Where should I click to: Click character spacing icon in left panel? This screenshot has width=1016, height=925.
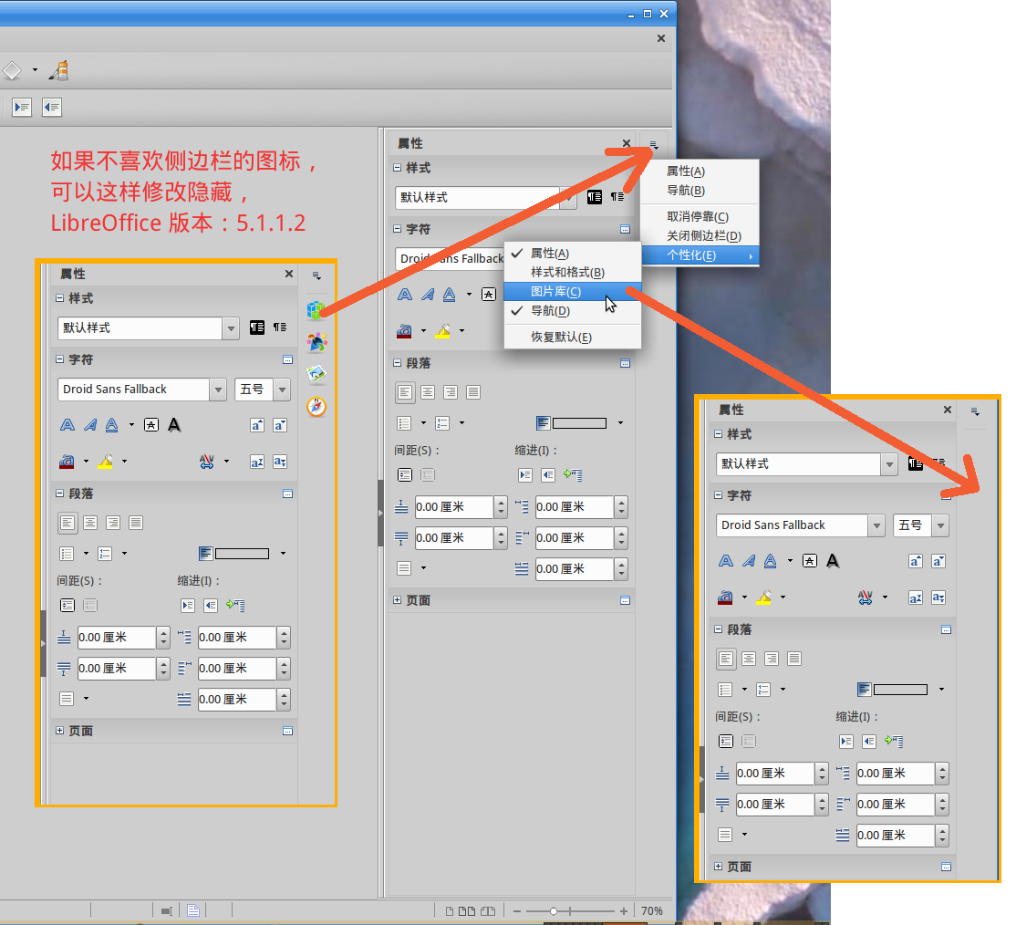tap(207, 462)
